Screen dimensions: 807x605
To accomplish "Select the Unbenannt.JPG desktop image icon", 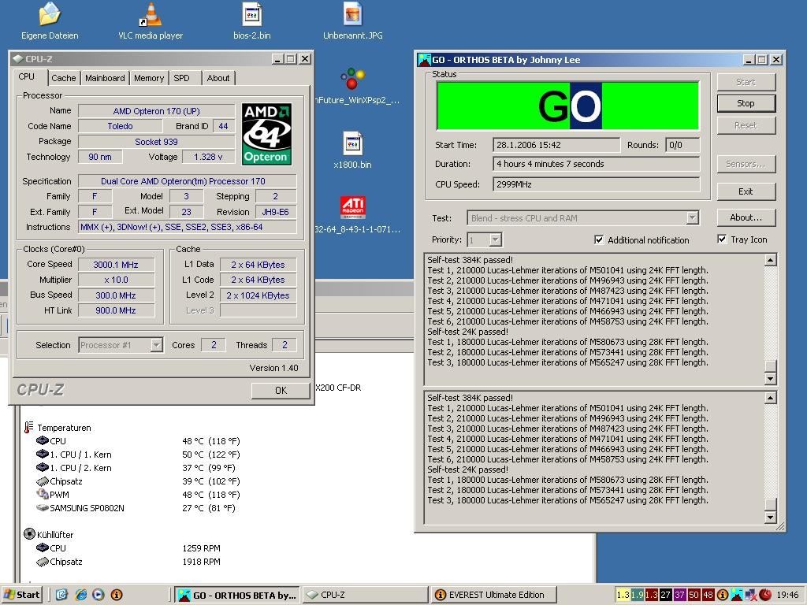I will [352, 14].
